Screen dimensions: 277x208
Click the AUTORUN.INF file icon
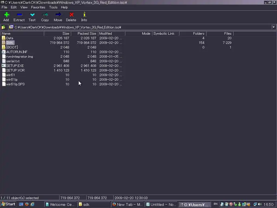tap(4, 52)
